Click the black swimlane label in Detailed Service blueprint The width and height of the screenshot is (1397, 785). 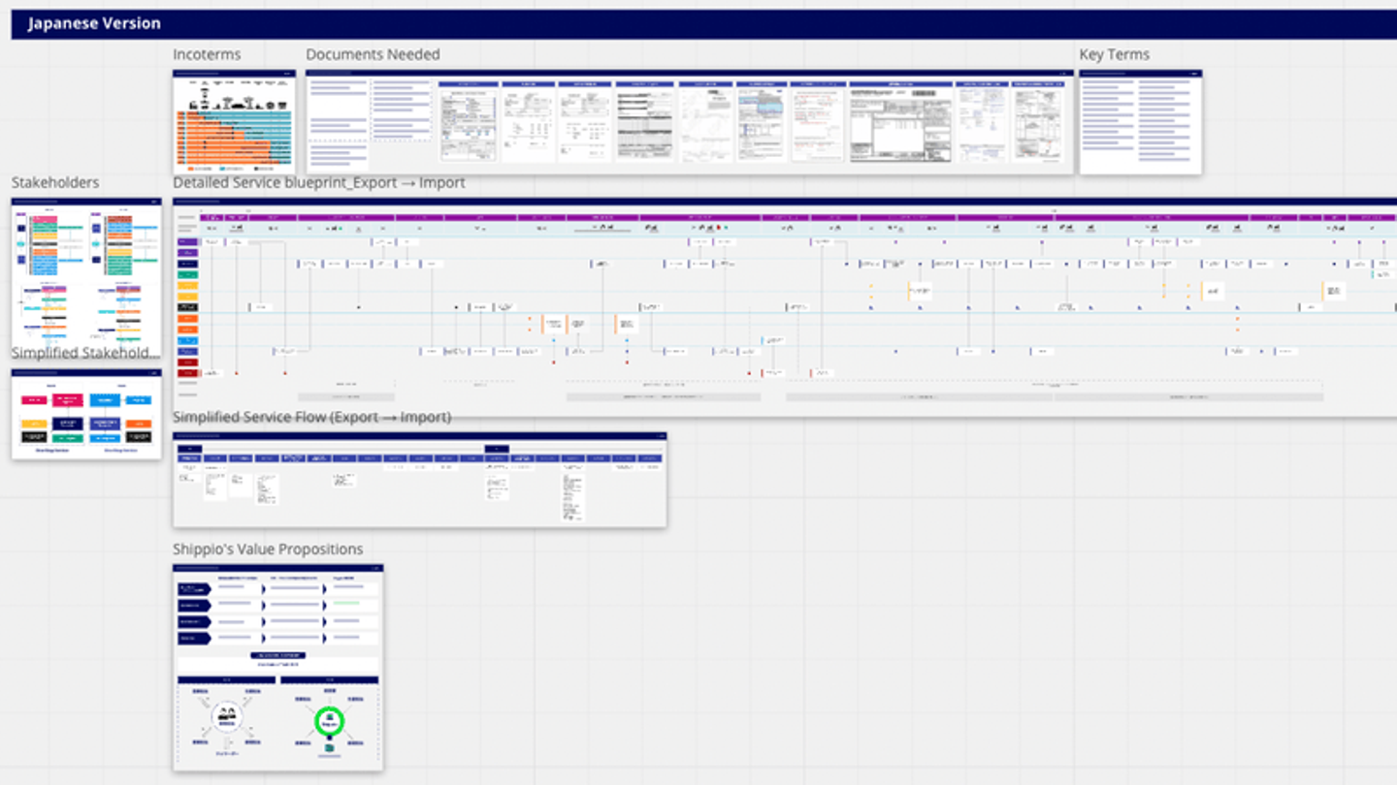(x=187, y=307)
